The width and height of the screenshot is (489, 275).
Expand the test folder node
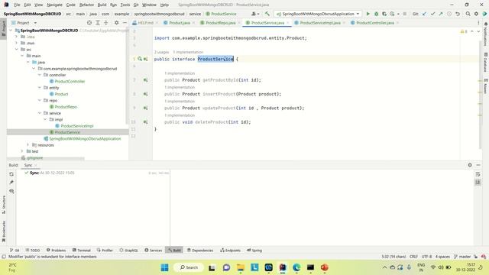point(22,151)
